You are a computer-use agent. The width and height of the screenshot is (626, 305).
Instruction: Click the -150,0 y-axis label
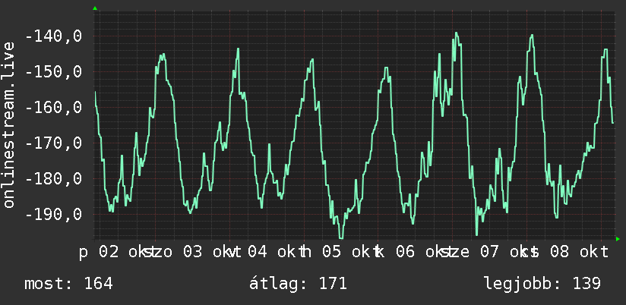point(53,72)
